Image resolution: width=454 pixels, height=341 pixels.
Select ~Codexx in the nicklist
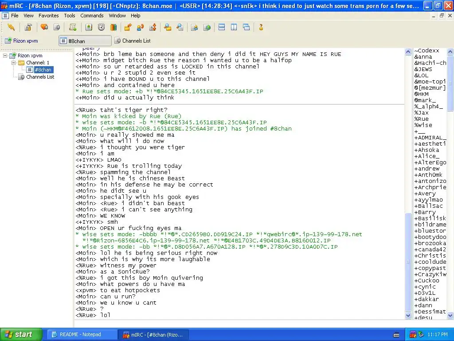(x=427, y=51)
